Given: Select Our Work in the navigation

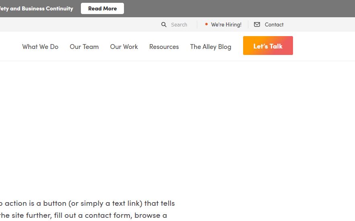Looking at the screenshot, I should (124, 47).
